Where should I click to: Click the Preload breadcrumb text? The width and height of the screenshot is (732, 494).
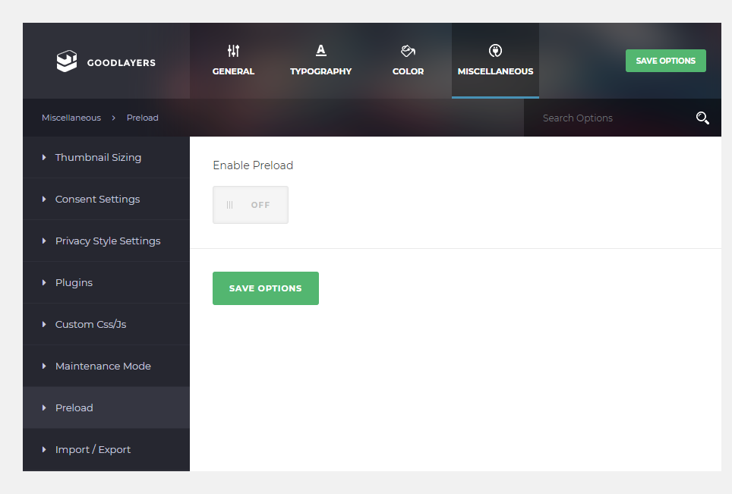coord(143,118)
